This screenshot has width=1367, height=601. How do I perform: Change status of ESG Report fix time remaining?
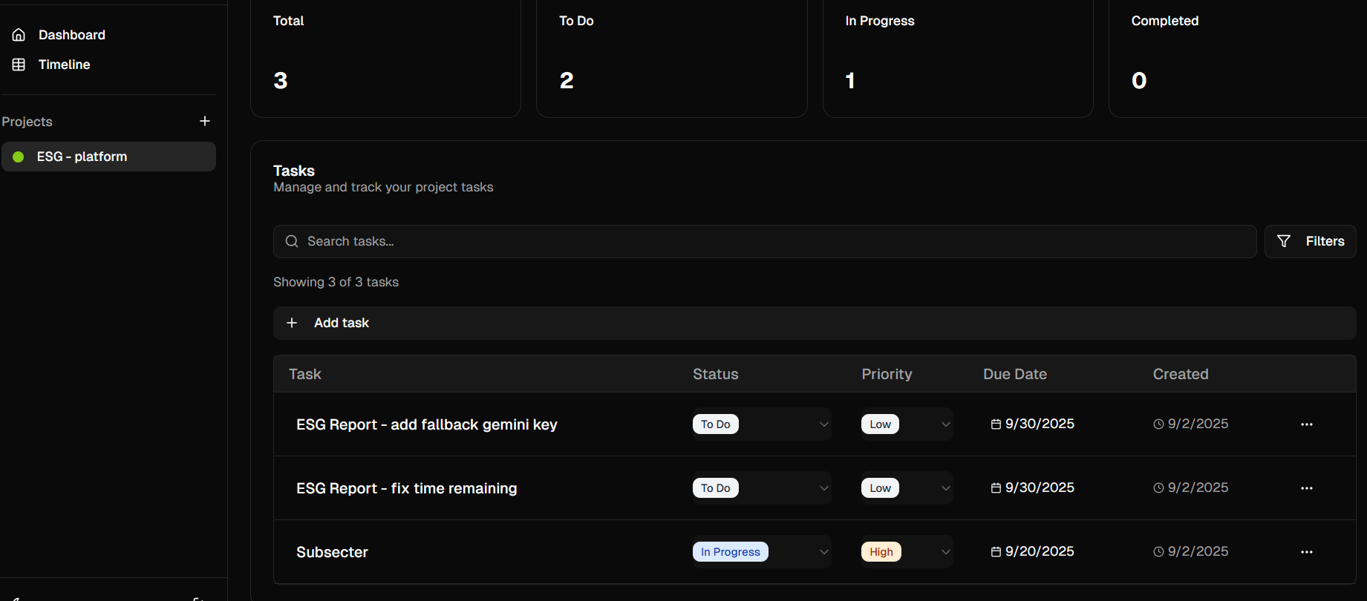761,488
